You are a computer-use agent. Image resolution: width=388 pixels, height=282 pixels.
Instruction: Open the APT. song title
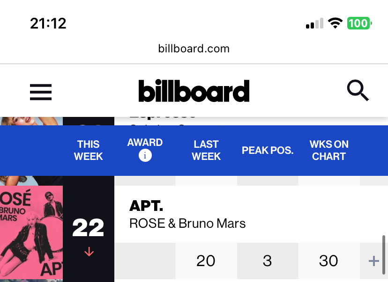146,206
